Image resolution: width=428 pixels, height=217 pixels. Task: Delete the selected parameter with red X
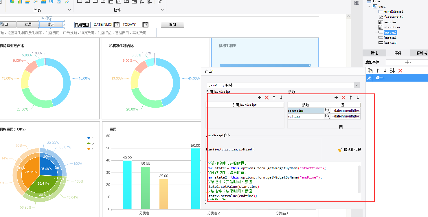point(343,98)
